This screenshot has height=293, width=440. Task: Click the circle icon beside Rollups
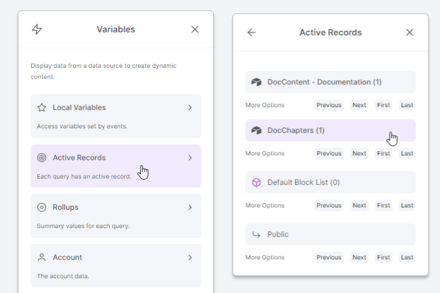42,207
